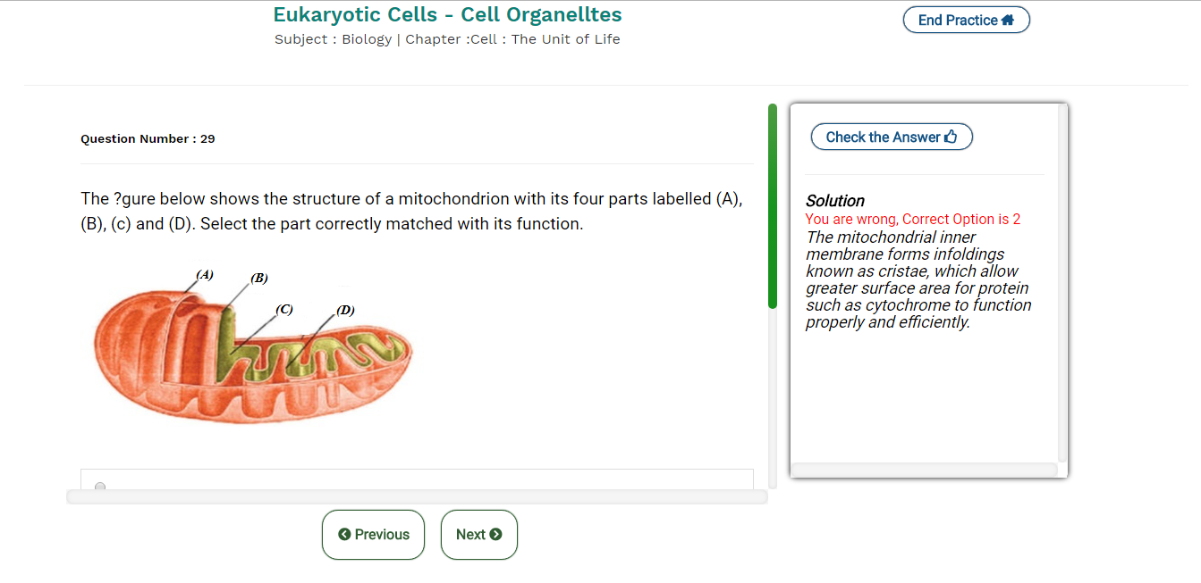Click the End Practice button text
1201x583 pixels.
(x=957, y=20)
